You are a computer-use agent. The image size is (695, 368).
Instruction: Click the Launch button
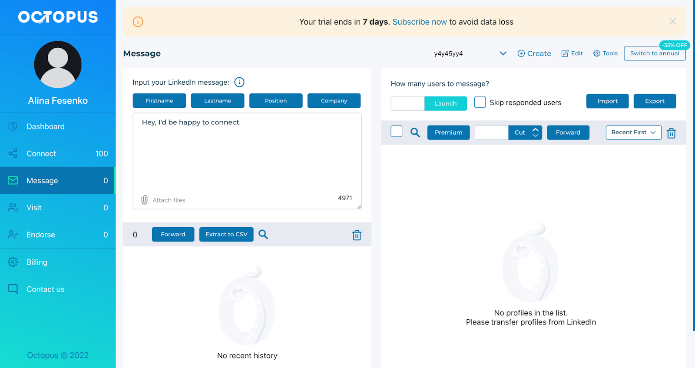(446, 103)
